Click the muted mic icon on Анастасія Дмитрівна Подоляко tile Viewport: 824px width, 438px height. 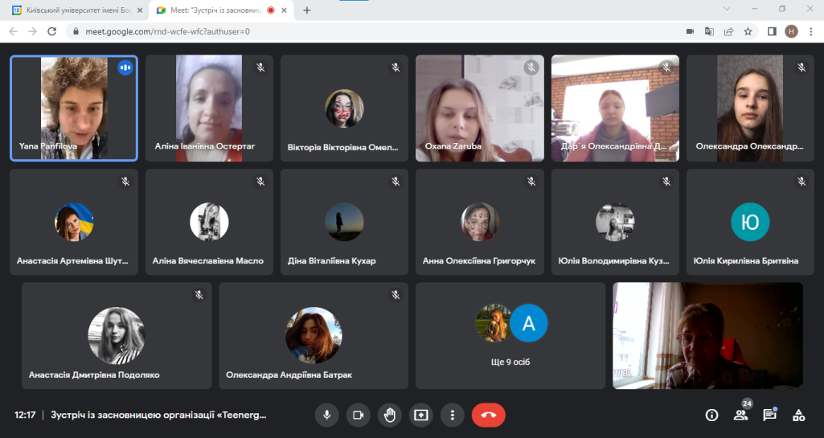click(x=199, y=295)
